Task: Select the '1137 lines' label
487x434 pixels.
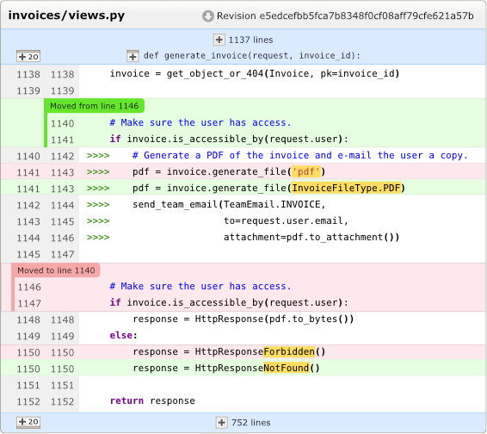Action: click(x=251, y=40)
